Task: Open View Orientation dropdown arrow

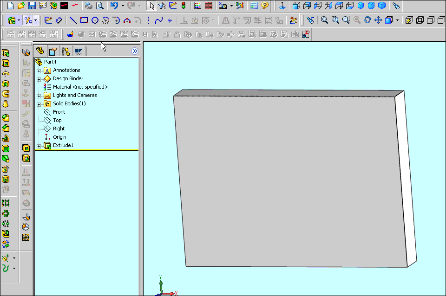Action: (x=397, y=20)
